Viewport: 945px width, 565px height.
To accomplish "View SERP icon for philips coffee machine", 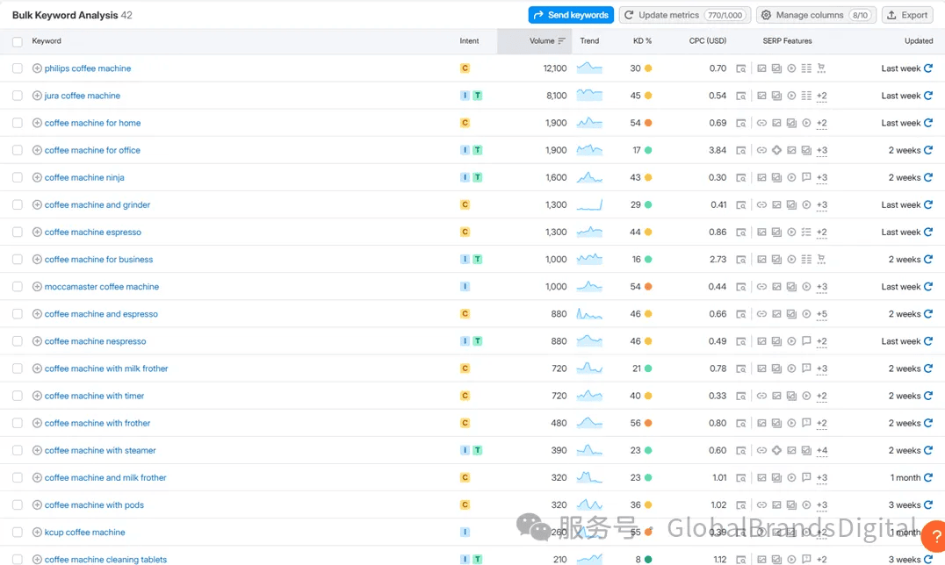I will click(740, 68).
